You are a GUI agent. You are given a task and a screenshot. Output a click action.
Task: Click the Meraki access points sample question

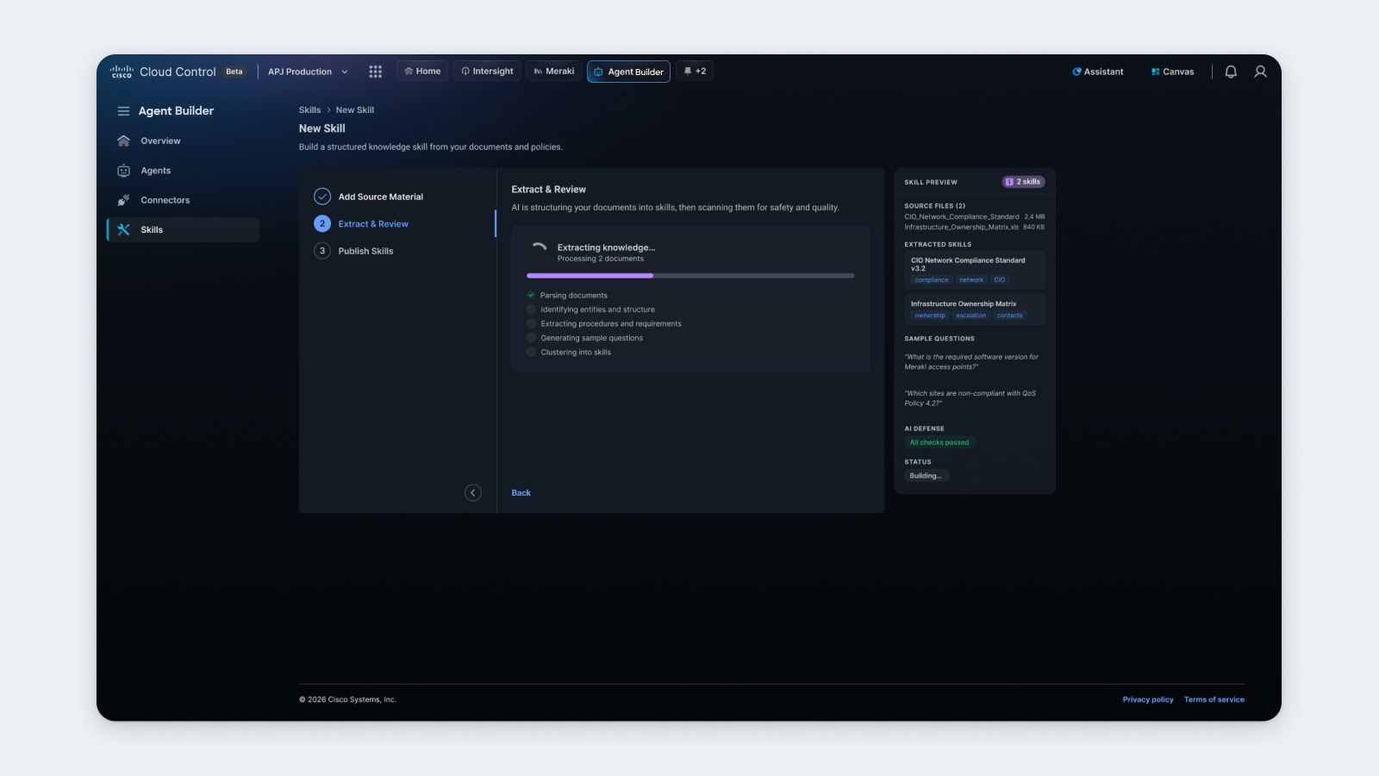(971, 361)
